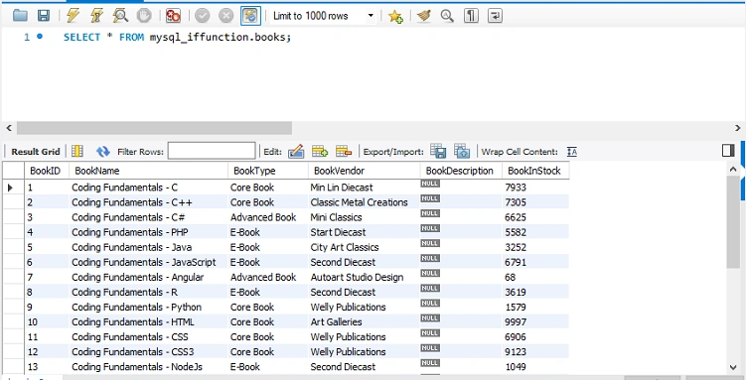Refresh result set arrows icon
746x380 pixels.
point(102,152)
